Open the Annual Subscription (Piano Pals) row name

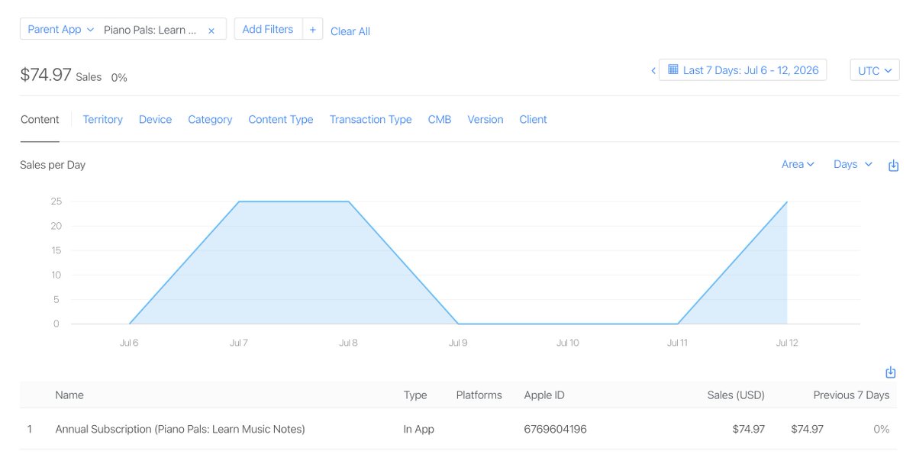(x=180, y=429)
